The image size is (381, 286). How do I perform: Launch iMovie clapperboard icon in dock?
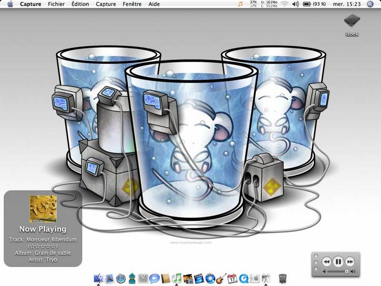click(199, 278)
